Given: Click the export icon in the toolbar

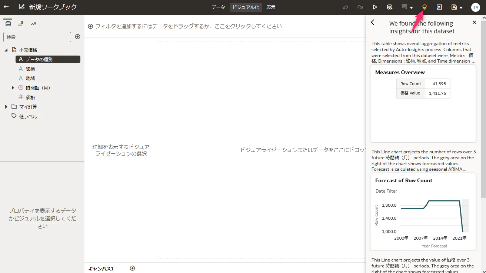Looking at the screenshot, I should 439,7.
